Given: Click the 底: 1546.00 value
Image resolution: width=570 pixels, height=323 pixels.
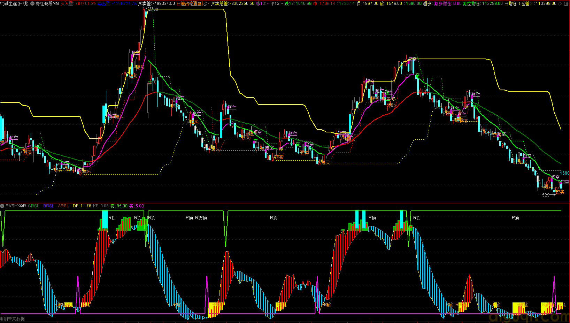Looking at the screenshot, I should [391, 3].
